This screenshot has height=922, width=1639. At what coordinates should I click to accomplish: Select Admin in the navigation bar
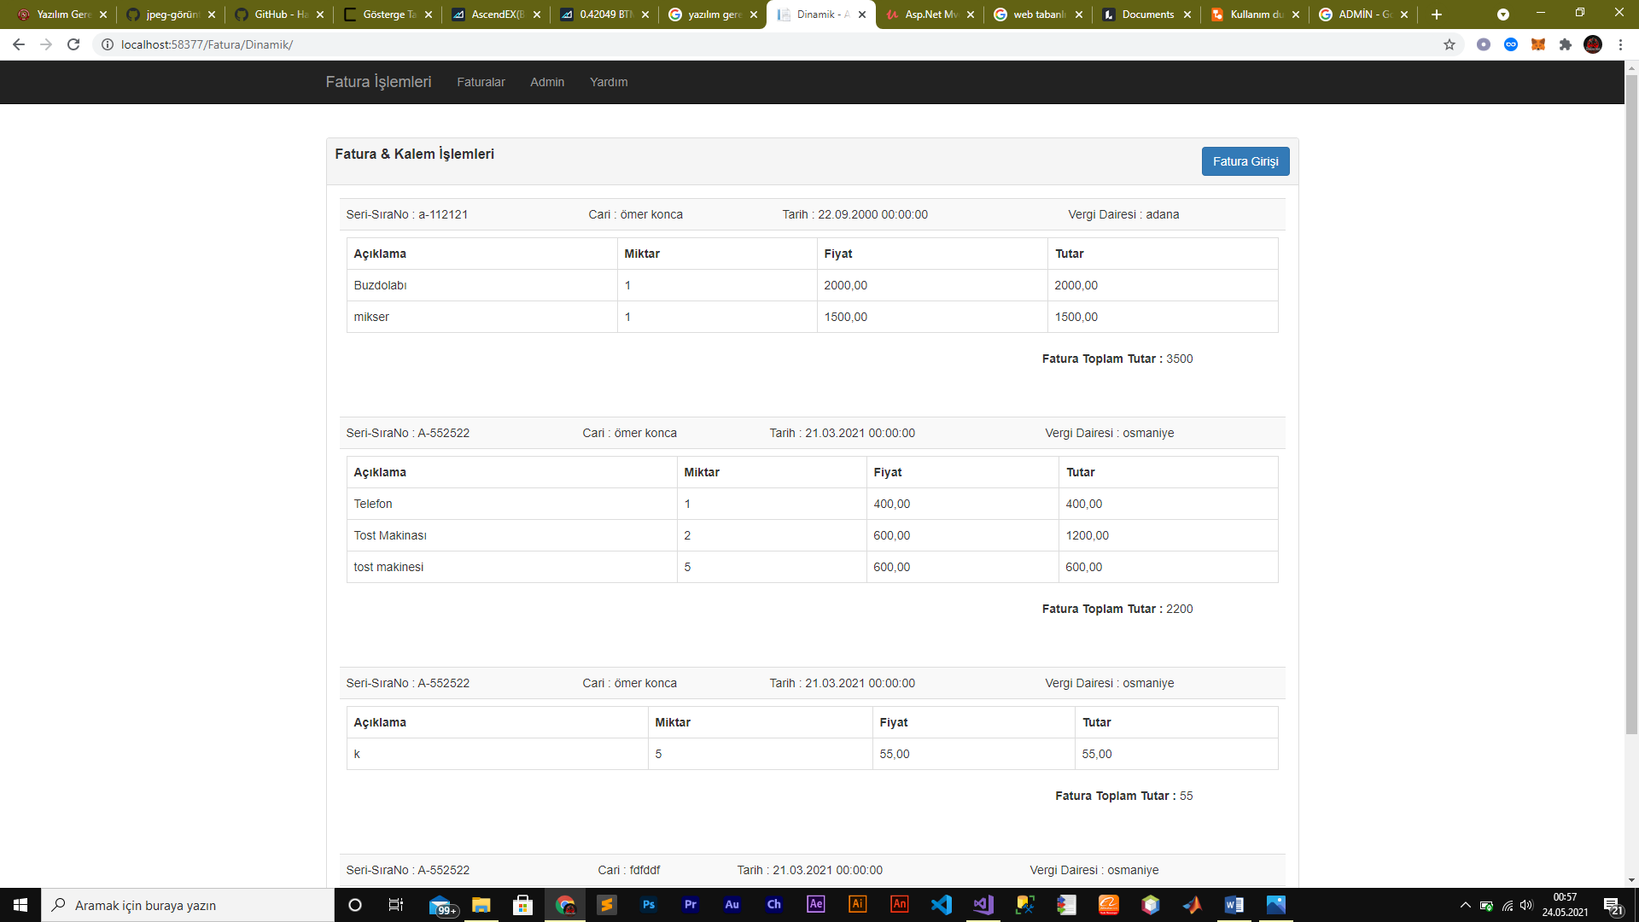click(x=547, y=82)
